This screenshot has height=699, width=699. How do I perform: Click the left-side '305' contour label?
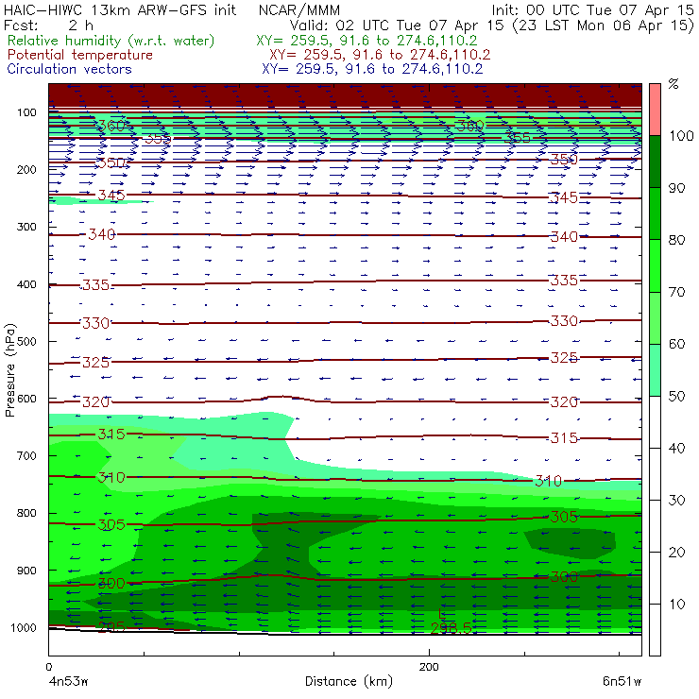click(x=111, y=524)
